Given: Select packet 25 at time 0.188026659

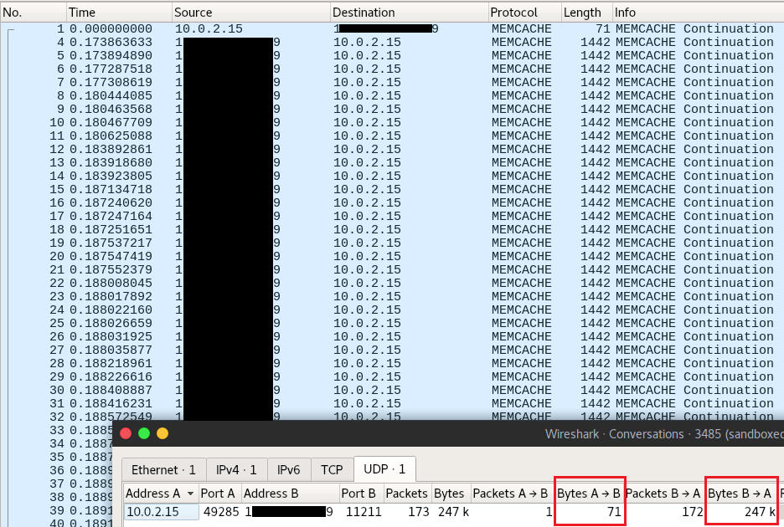Looking at the screenshot, I should tap(392, 323).
